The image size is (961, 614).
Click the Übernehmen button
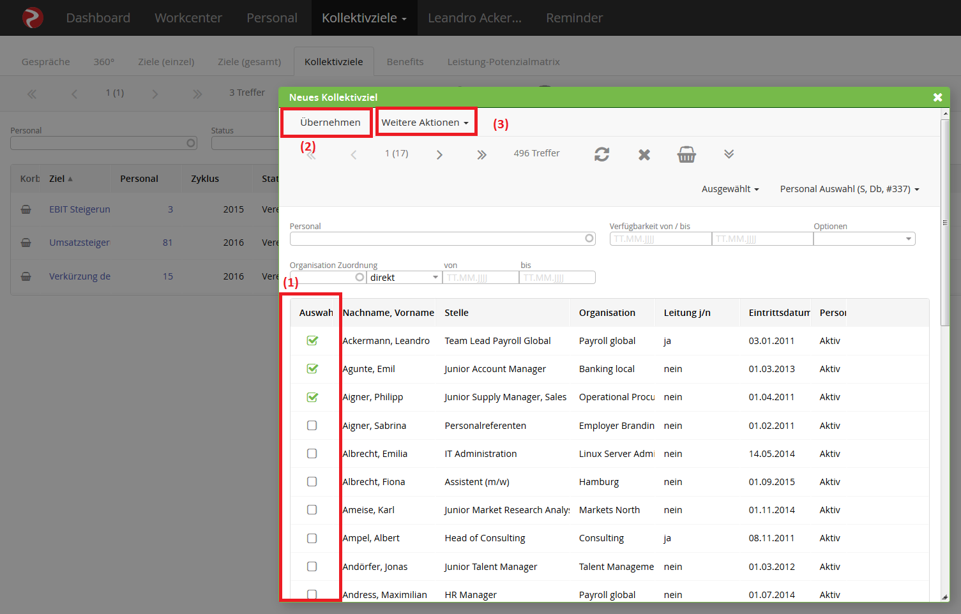tap(330, 123)
